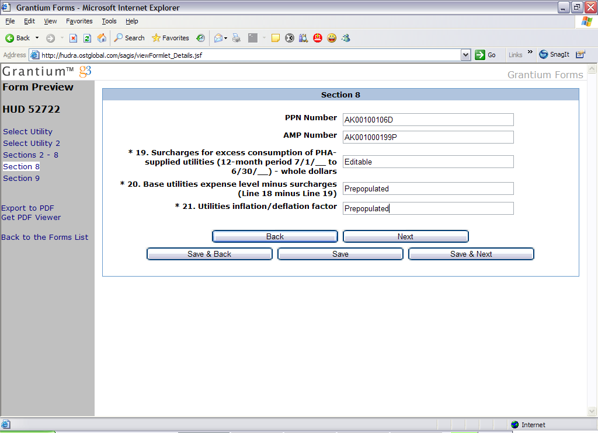Viewport: 598px width, 433px height.
Task: Click the Internet zone status bar entry
Action: (x=528, y=425)
